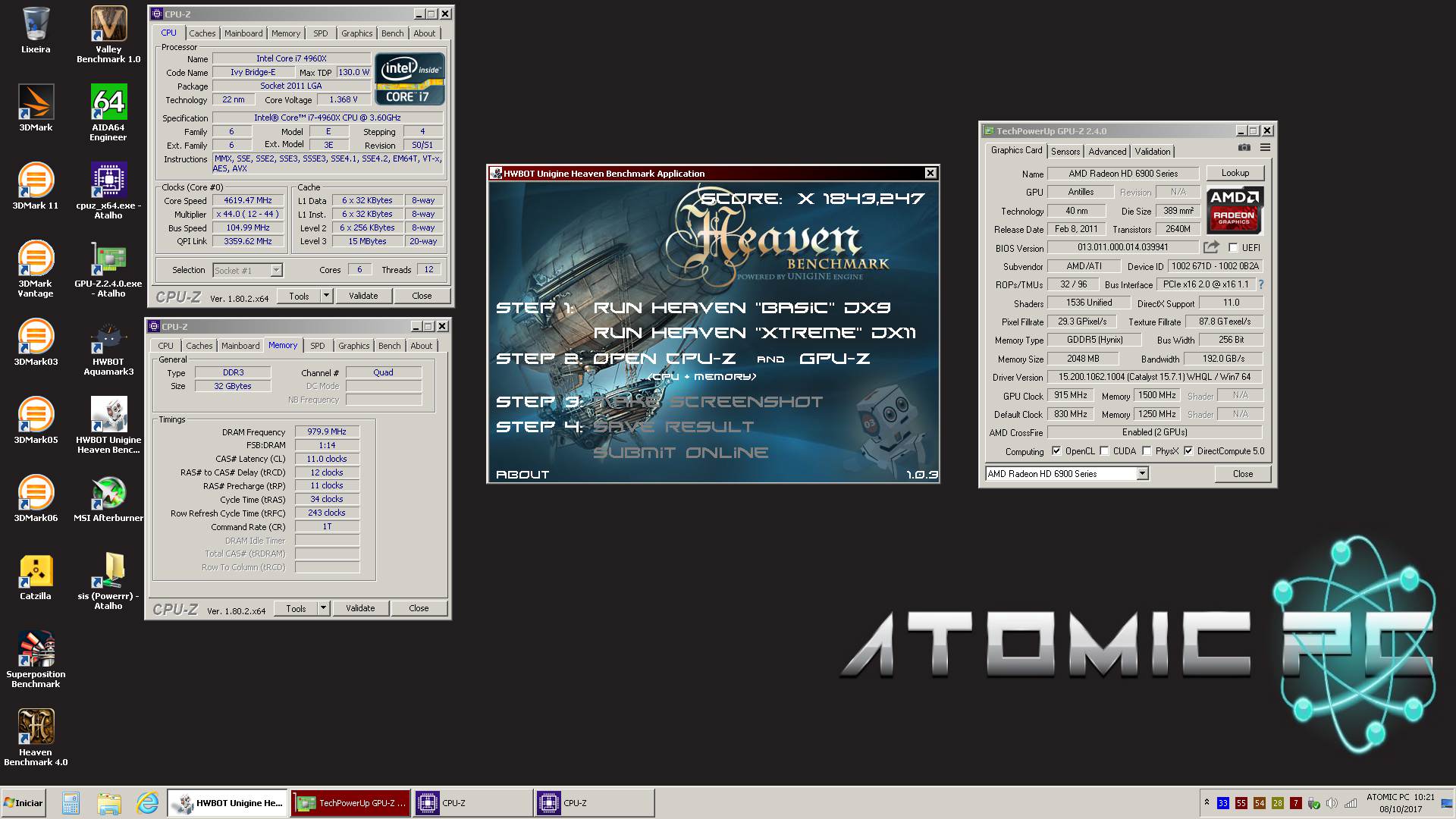Expand Tools dropdown arrow in CPU window
Viewport: 1456px width, 819px height.
(326, 296)
